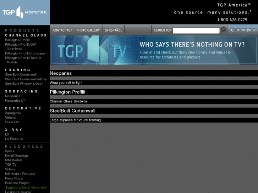The image size is (258, 193).
Task: Open the TGP TV resource link
Action: click(11, 165)
